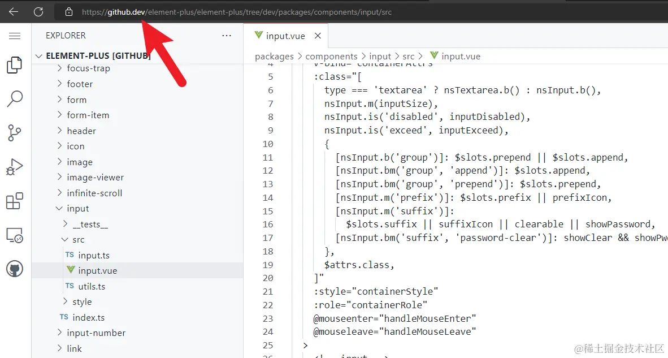Click the components breadcrumb segment

pos(331,56)
